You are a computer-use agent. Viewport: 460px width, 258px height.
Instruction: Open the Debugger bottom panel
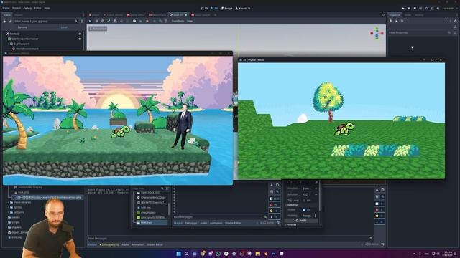click(x=109, y=244)
